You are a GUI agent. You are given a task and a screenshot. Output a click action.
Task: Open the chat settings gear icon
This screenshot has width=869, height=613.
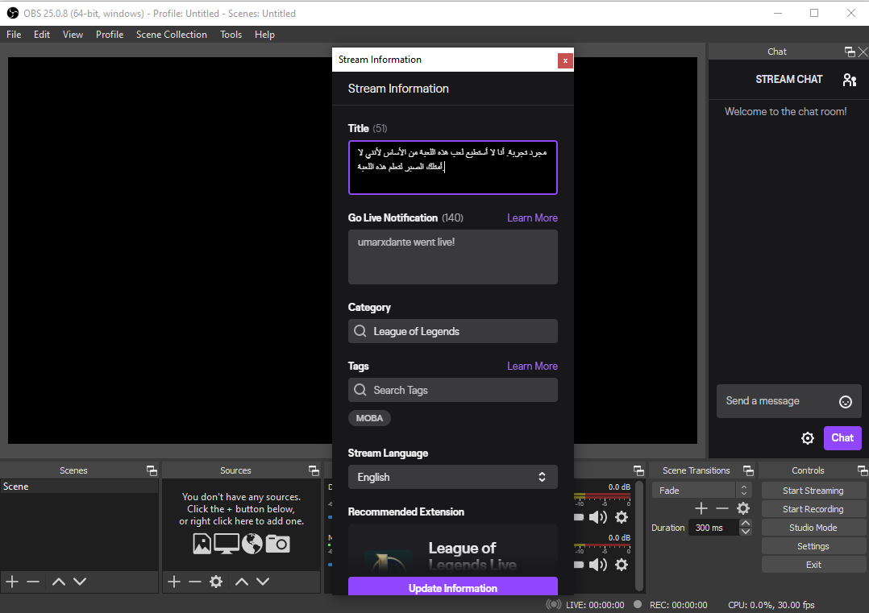tap(807, 438)
